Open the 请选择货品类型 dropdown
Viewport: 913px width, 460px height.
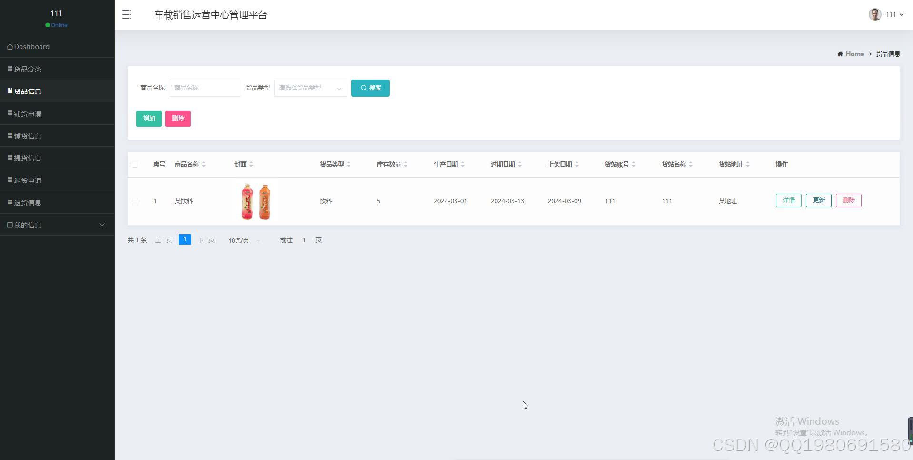coord(309,88)
